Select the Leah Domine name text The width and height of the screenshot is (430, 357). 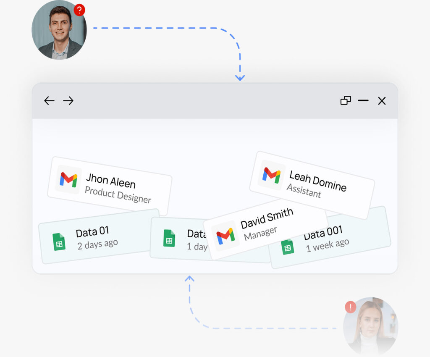tap(318, 181)
